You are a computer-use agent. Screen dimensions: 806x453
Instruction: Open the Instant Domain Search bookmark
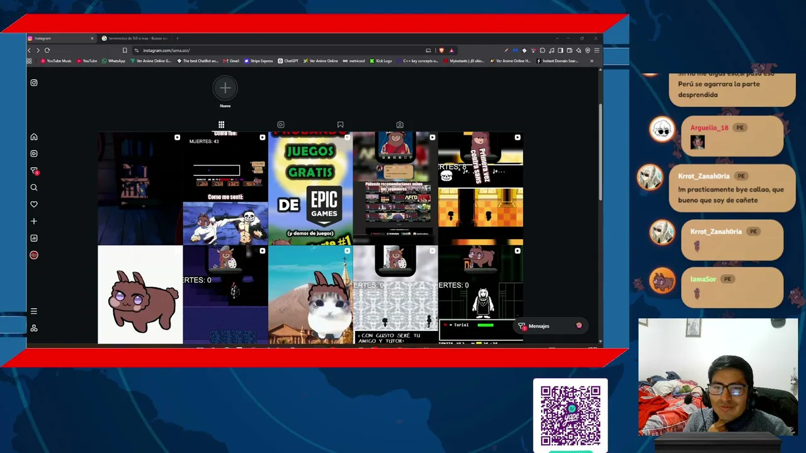click(x=557, y=61)
